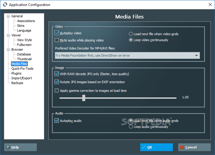Open the Skins settings page
The image size is (215, 155).
coord(21,26)
